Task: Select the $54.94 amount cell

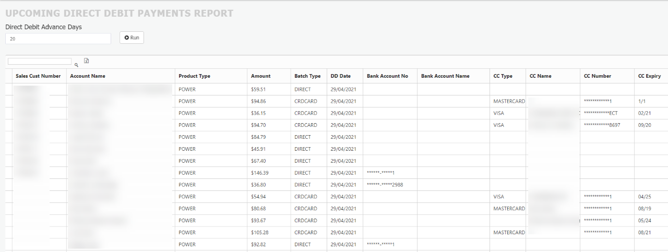Action: coord(258,197)
